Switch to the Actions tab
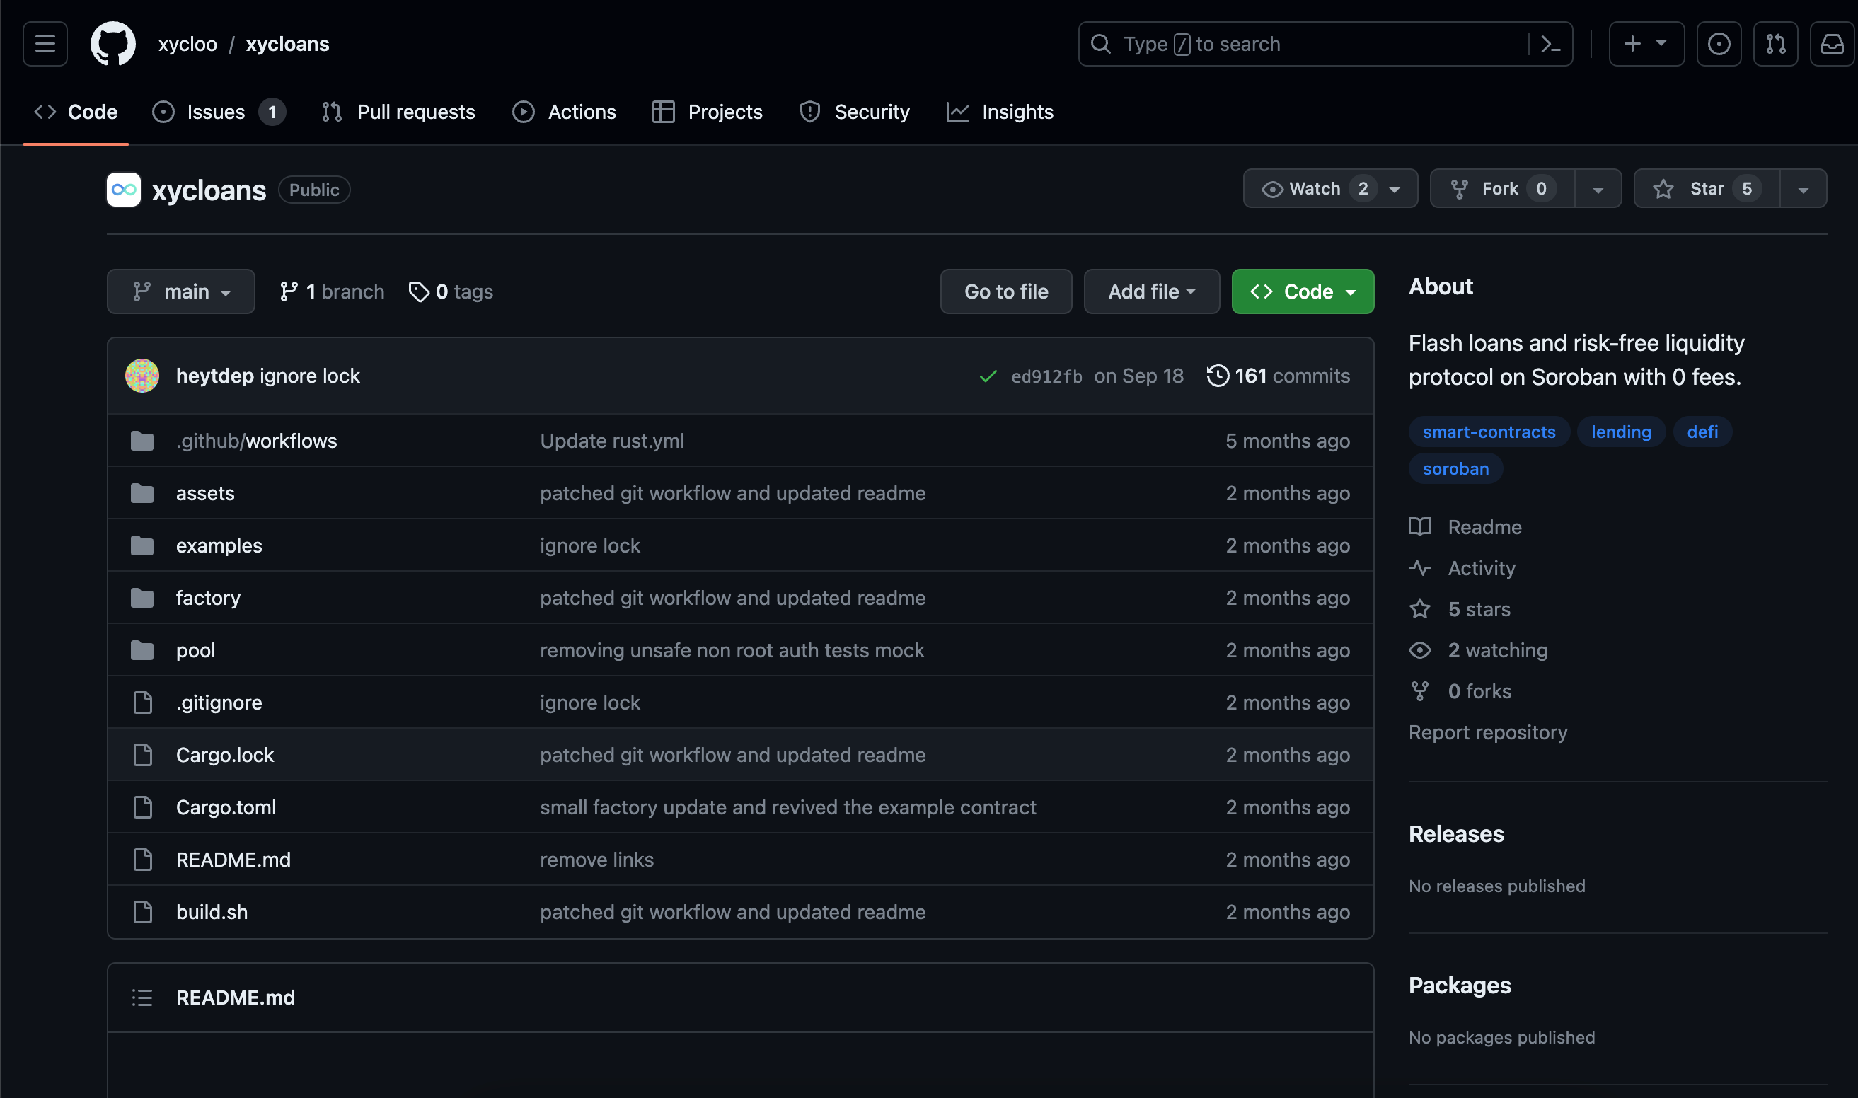 pos(564,112)
